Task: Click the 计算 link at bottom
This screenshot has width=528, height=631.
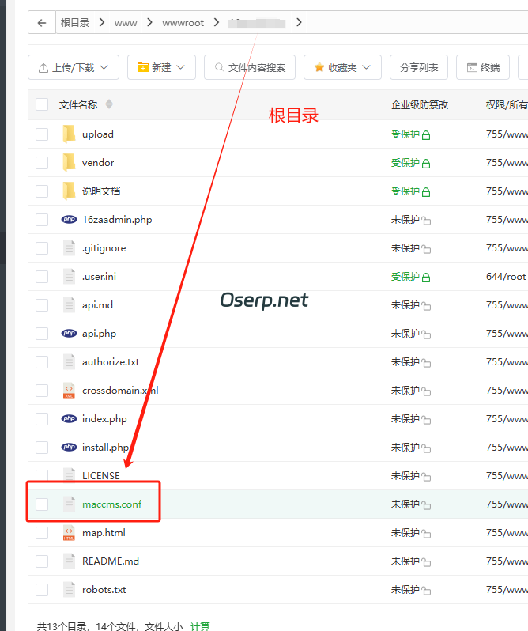Action: click(x=200, y=625)
